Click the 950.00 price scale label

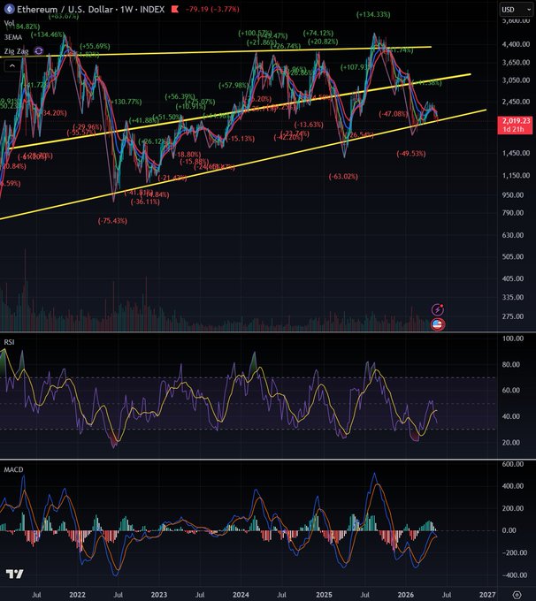[x=513, y=195]
